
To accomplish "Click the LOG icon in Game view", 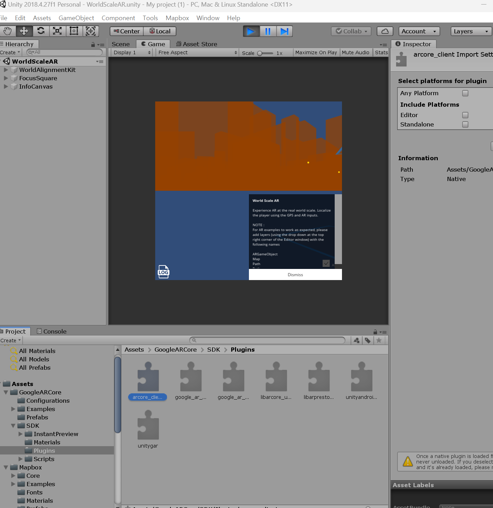I will tap(164, 272).
